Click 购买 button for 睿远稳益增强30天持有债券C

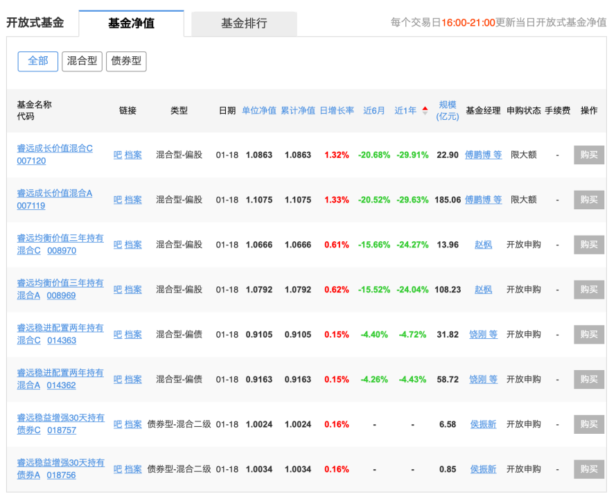tap(589, 424)
